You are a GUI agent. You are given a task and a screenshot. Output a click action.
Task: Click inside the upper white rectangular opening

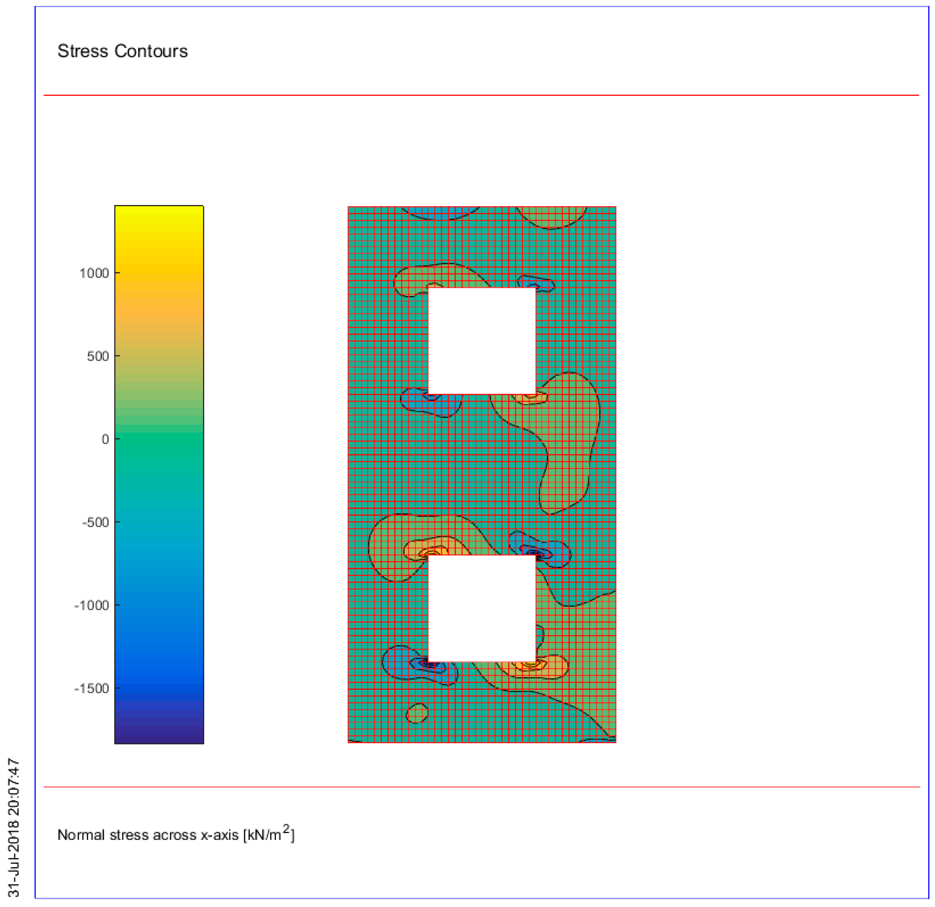482,341
